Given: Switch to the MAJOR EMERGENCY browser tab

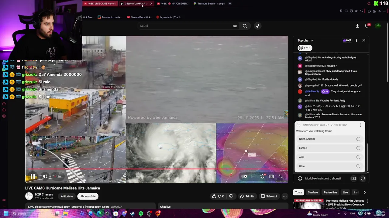Looking at the screenshot, I should tap(173, 4).
